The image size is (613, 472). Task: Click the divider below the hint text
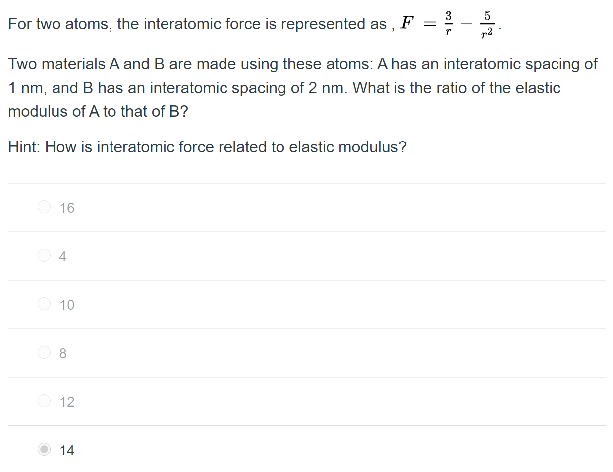click(306, 183)
